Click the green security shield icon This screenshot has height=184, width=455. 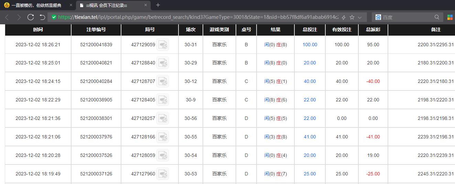pos(54,17)
